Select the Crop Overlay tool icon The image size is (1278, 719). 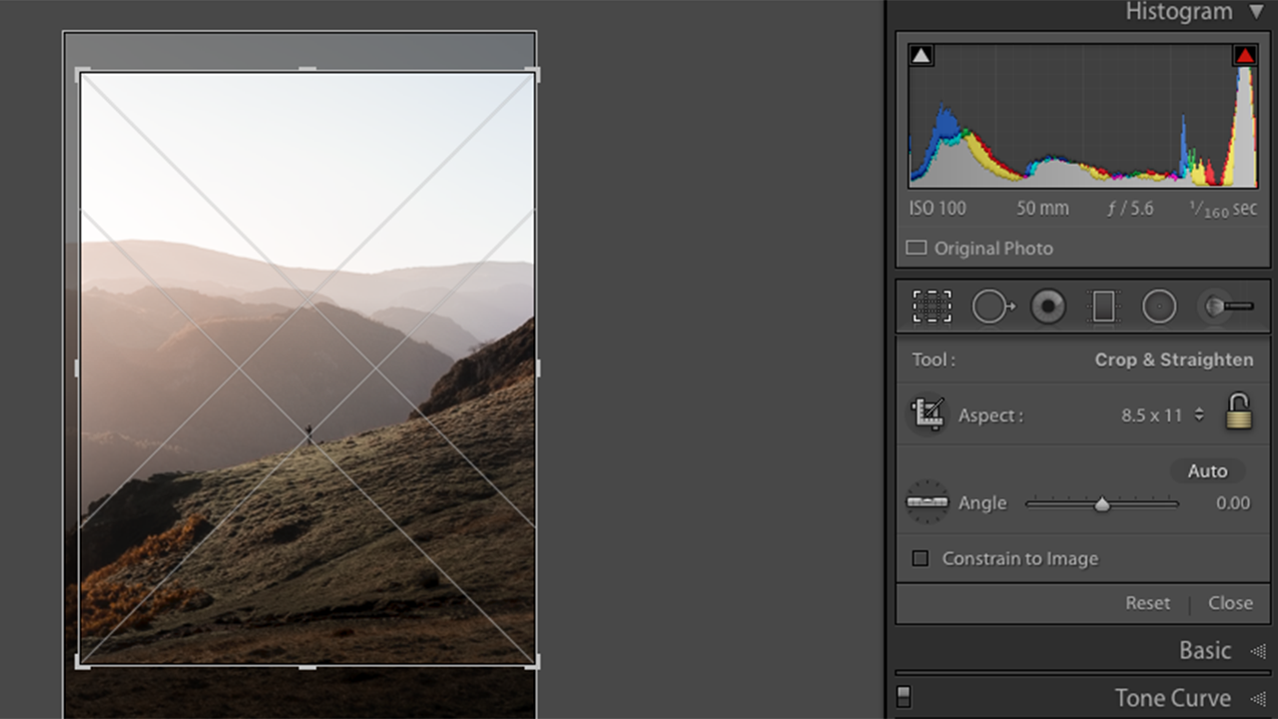pos(932,306)
